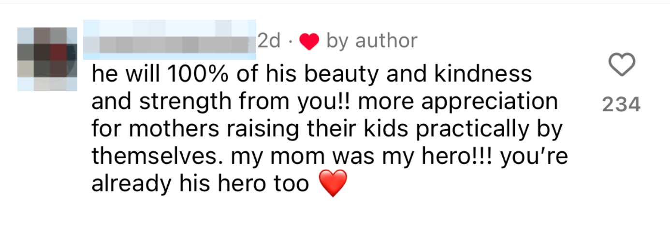The image size is (670, 242).
Task: Click the "by author" label
Action: [x=371, y=41]
